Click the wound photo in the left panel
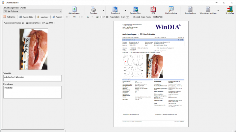The width and height of the screenshot is (236, 132). pos(34,49)
